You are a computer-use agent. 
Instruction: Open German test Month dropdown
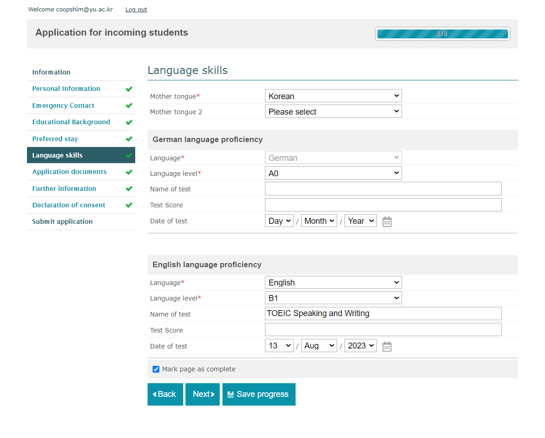(x=319, y=221)
